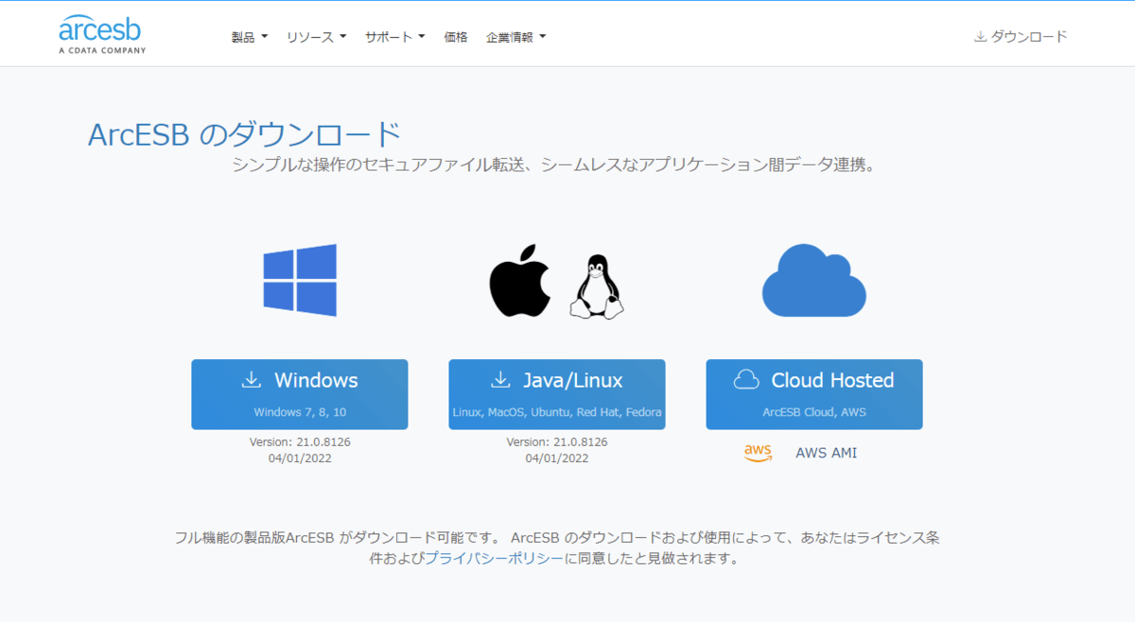Select the Cloud Hosted option
The width and height of the screenshot is (1135, 622).
(814, 394)
